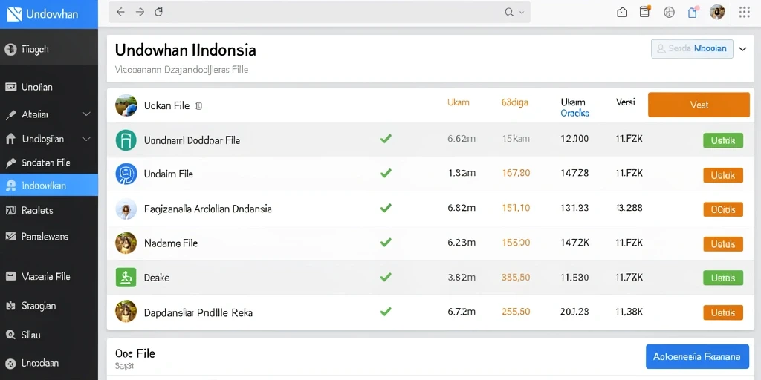Screen dimensions: 761x380
Task: Click the blue Aoloenesia Fkanana button
Action: tap(697, 357)
